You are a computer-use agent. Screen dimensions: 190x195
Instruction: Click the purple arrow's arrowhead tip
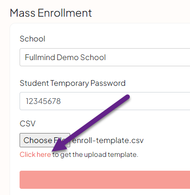[x=53, y=151]
